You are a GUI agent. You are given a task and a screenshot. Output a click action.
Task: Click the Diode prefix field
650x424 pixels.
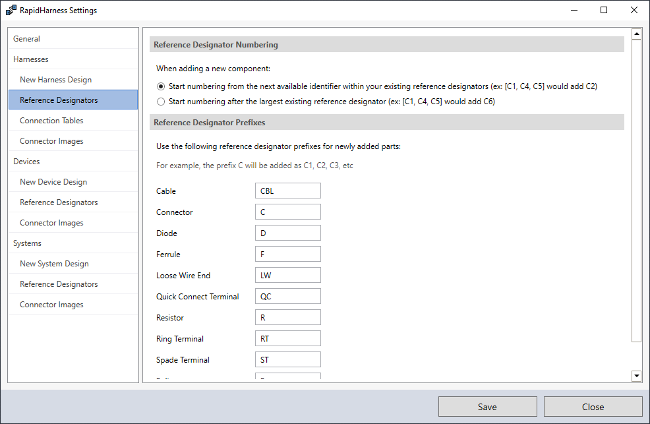(287, 233)
